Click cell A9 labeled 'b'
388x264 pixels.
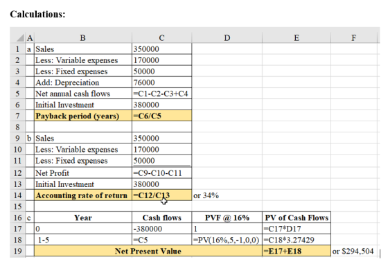[x=30, y=138]
